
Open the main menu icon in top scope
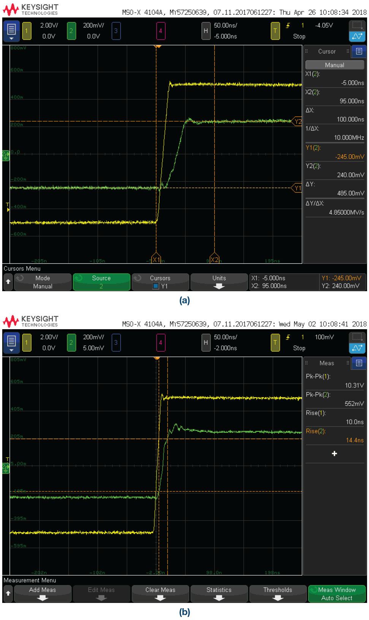[11, 31]
